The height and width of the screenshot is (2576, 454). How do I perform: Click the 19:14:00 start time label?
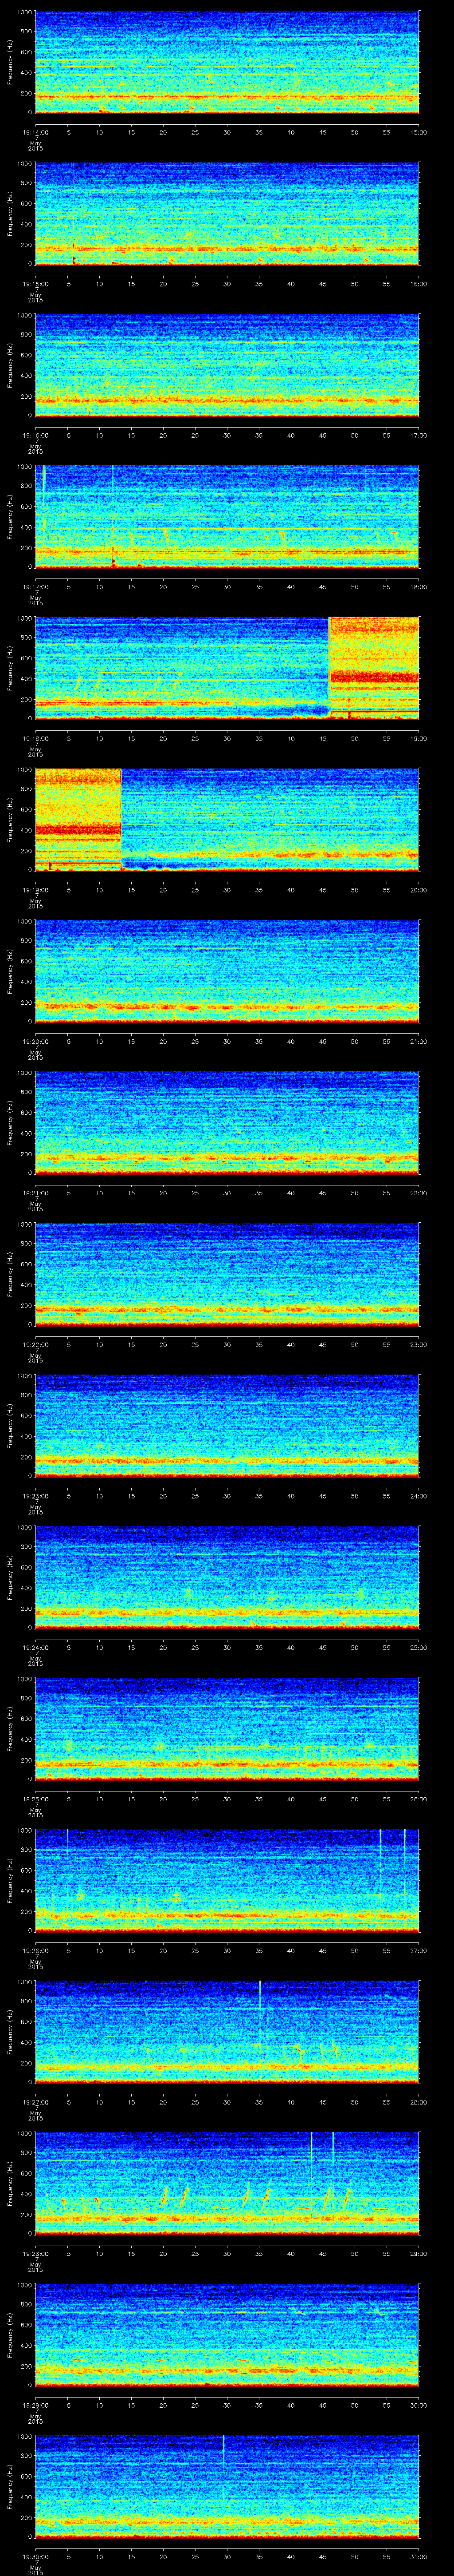tap(35, 132)
